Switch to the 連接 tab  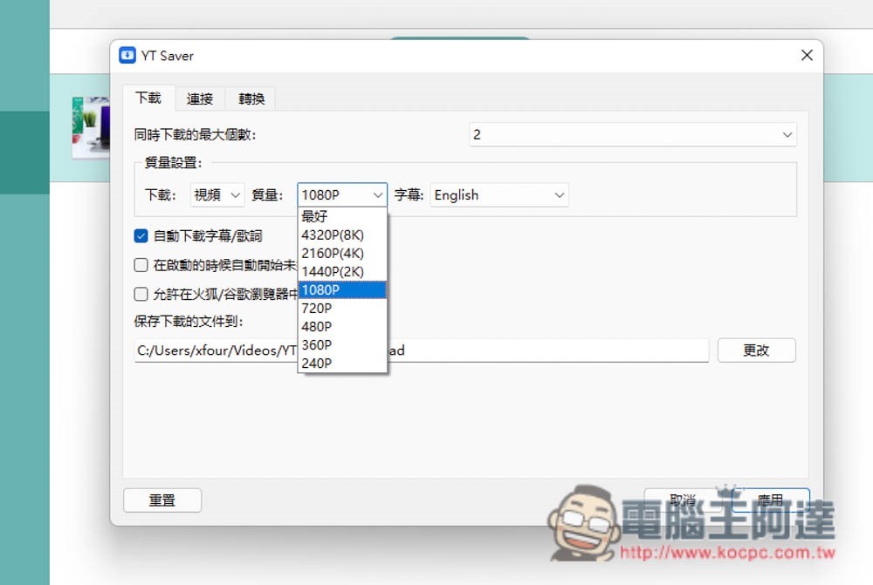coord(200,99)
